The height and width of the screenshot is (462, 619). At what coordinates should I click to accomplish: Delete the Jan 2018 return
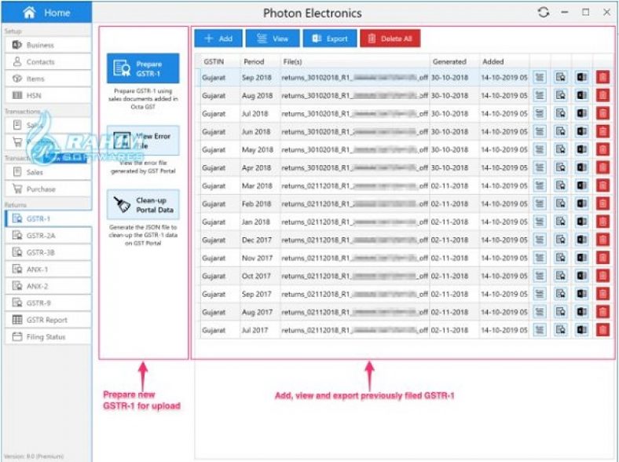coord(603,222)
